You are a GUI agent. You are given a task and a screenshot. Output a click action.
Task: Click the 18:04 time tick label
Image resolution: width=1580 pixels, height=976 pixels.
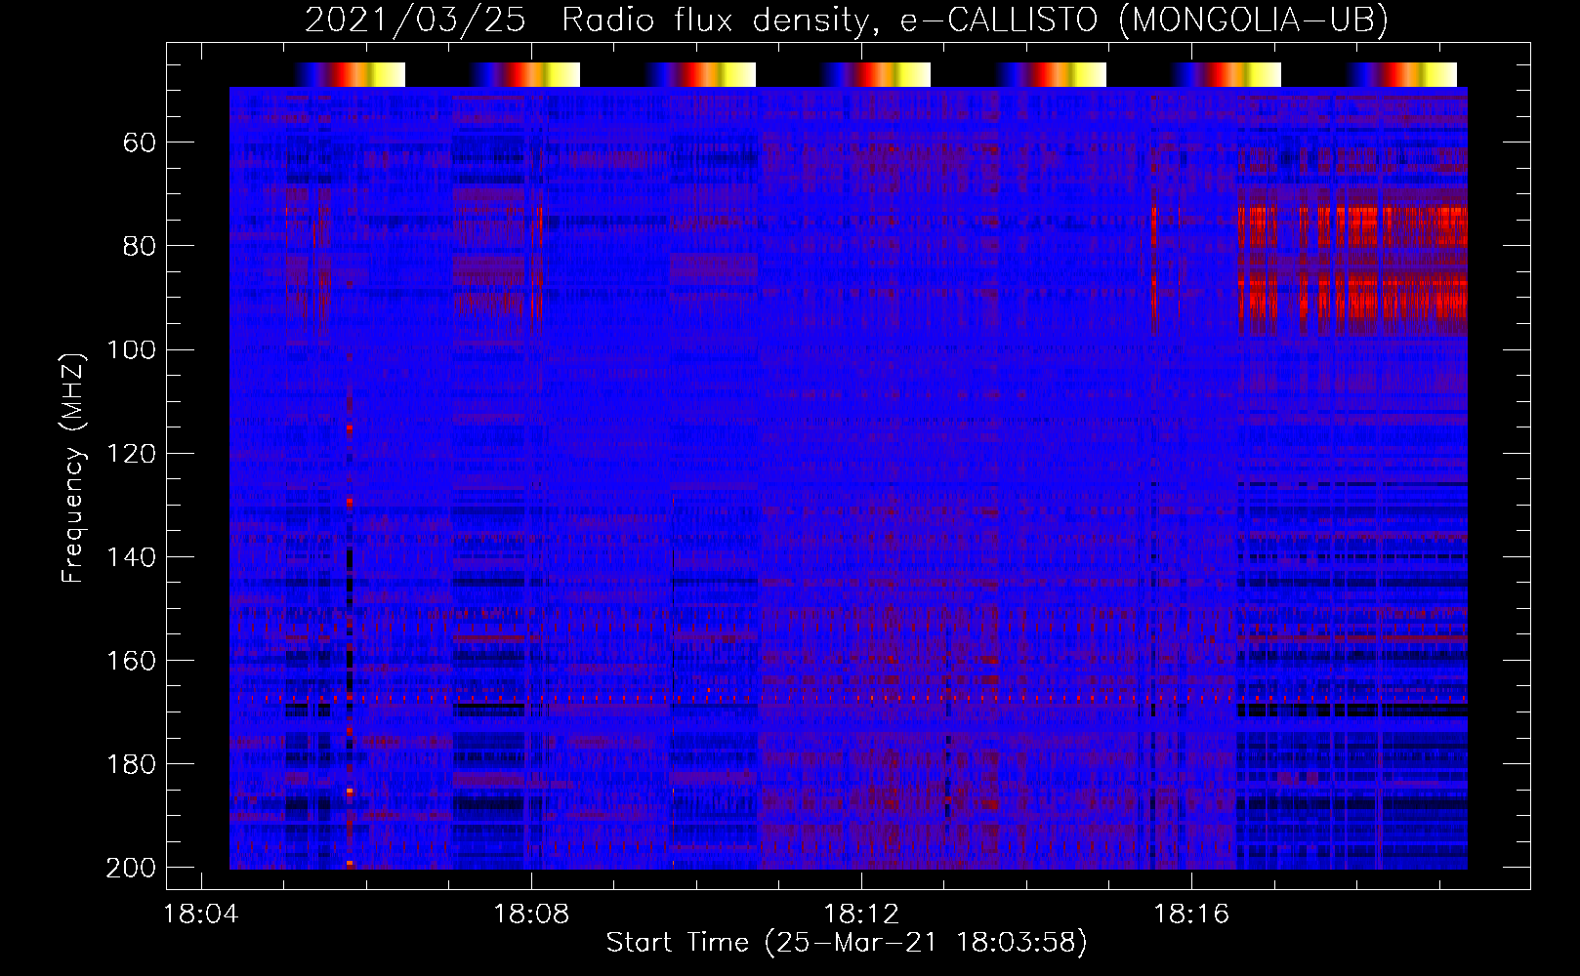click(x=201, y=915)
